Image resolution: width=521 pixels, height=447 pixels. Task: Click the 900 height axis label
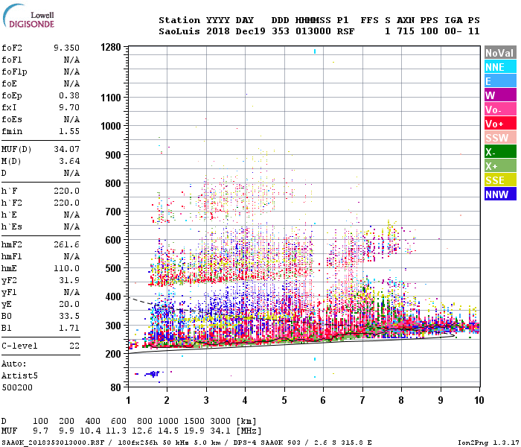point(113,155)
